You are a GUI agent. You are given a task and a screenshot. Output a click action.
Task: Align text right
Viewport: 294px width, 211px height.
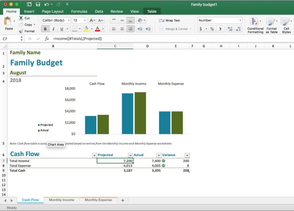(130, 29)
